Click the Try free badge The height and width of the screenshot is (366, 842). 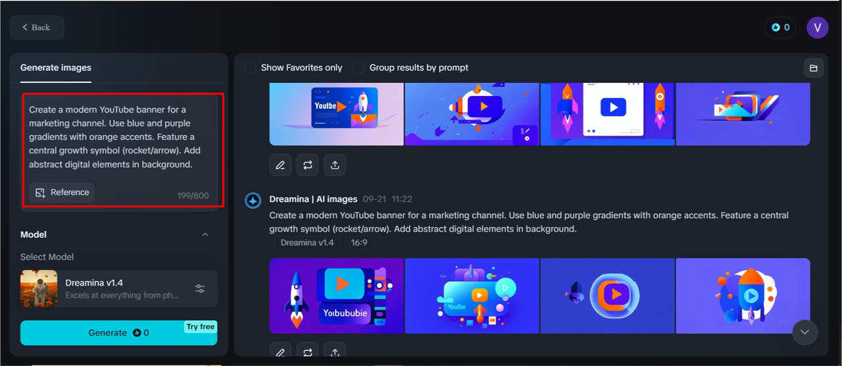pyautogui.click(x=201, y=327)
